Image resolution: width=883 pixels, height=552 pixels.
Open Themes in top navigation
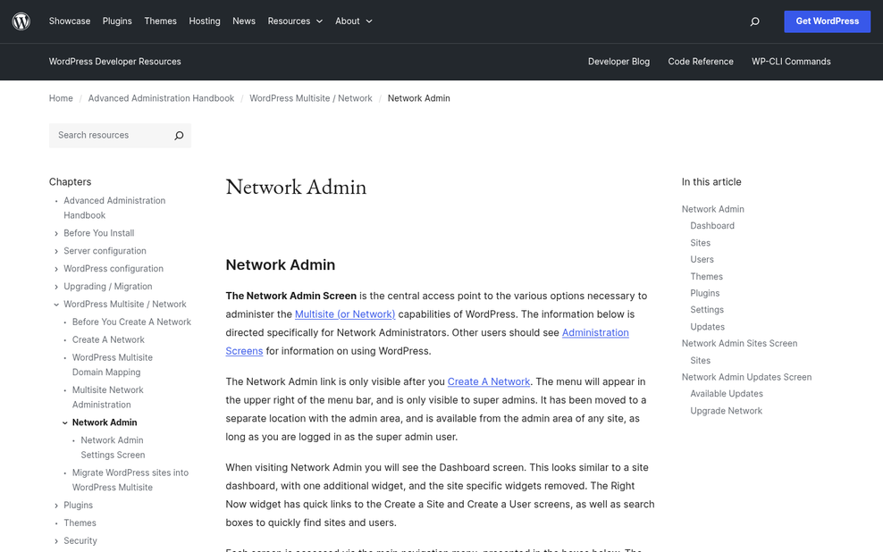click(161, 21)
